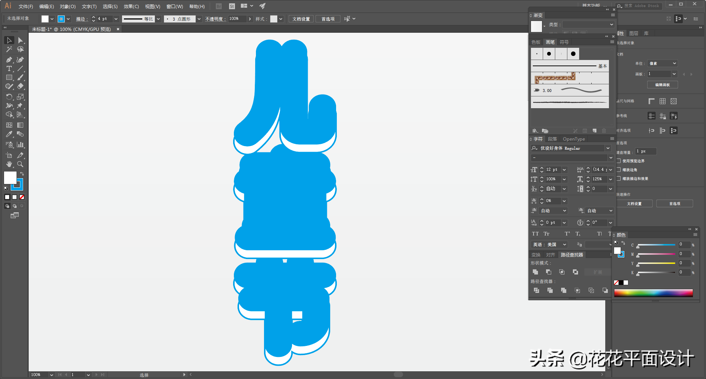706x379 pixels.
Task: Click the 编辑画板 (Edit Artboards) button
Action: (662, 85)
